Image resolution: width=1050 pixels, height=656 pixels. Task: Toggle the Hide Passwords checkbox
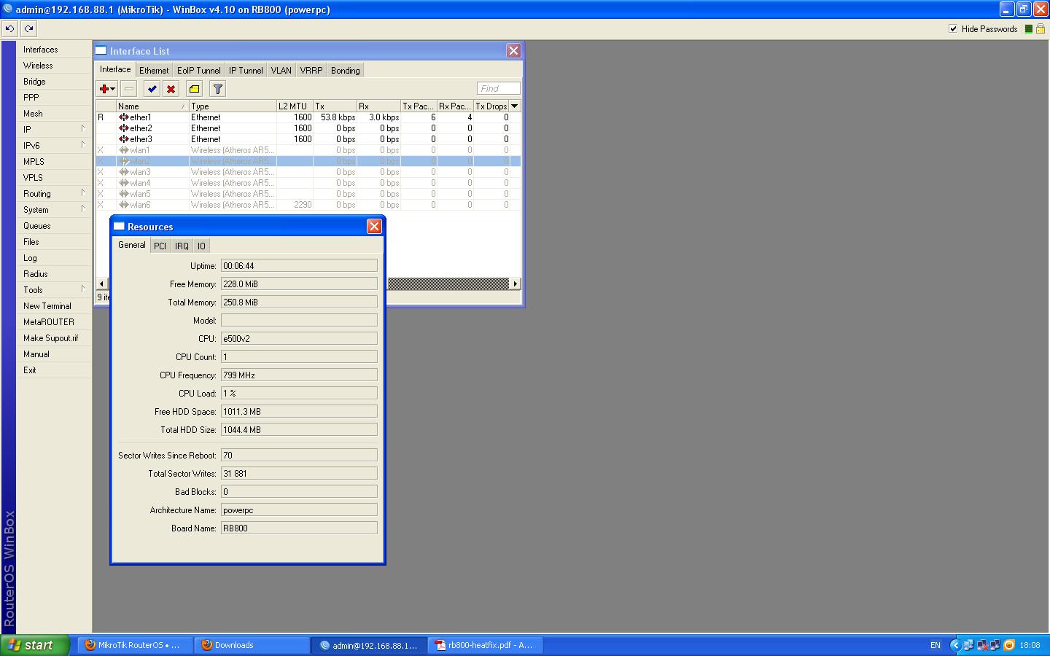(953, 28)
